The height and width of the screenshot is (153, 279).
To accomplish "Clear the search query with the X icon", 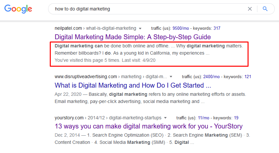I will 250,9.
